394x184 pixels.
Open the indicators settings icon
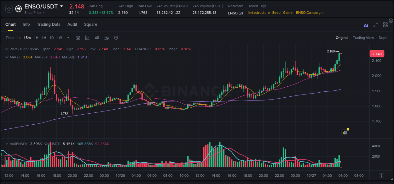click(x=106, y=38)
